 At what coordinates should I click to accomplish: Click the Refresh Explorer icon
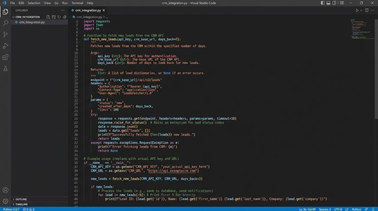[59, 17]
